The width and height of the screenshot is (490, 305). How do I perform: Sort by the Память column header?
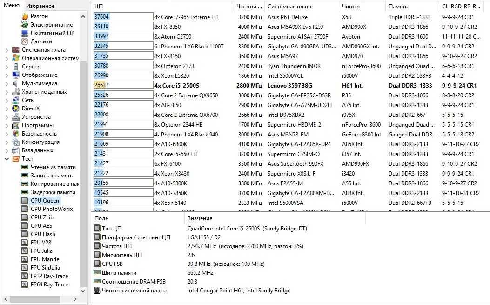pos(412,7)
